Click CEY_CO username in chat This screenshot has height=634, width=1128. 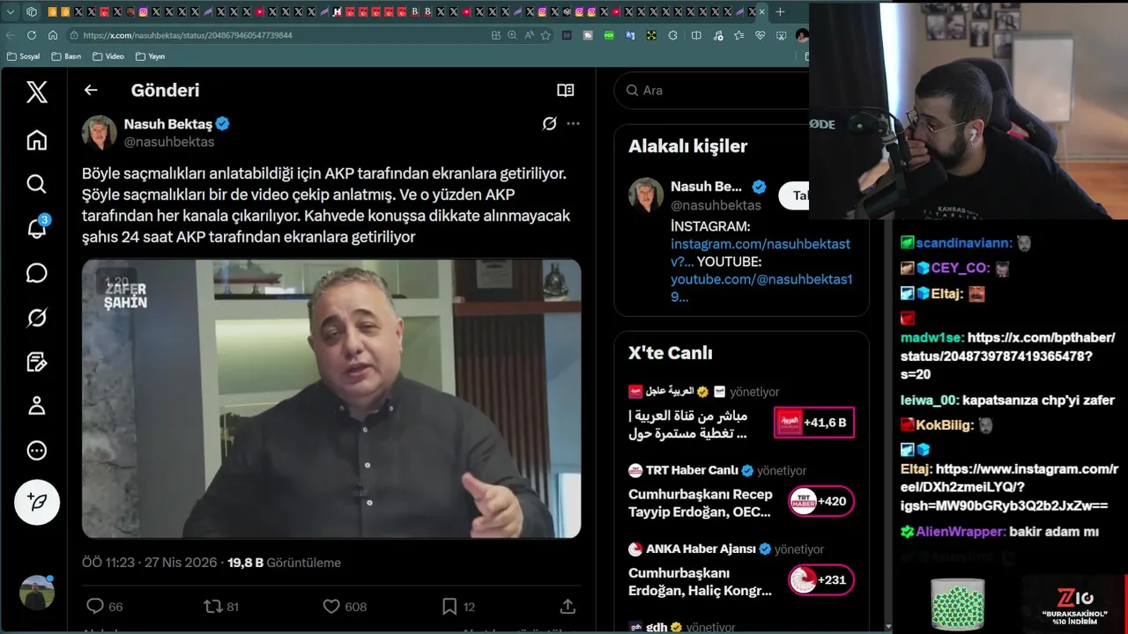pos(959,269)
